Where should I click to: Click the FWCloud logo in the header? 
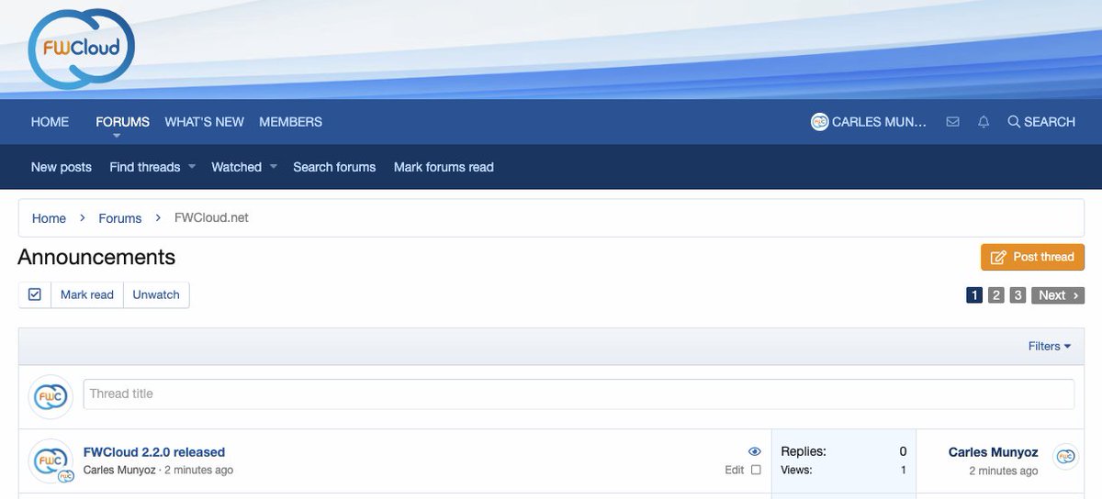[81, 48]
